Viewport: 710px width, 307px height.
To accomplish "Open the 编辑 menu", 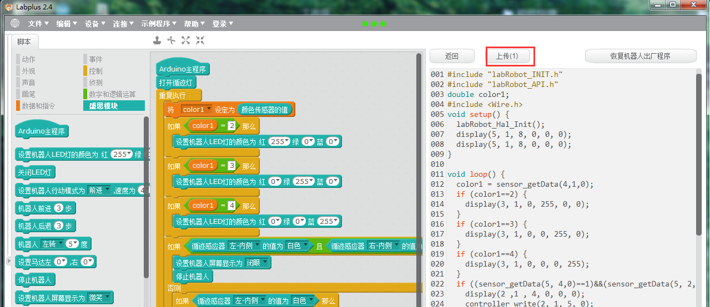I will tap(66, 24).
